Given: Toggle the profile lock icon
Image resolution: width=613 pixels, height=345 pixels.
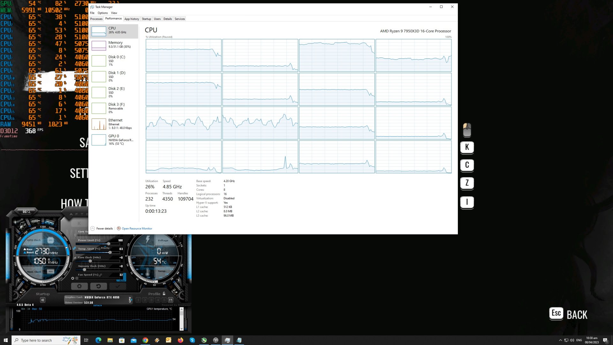Looking at the screenshot, I should click(x=164, y=294).
